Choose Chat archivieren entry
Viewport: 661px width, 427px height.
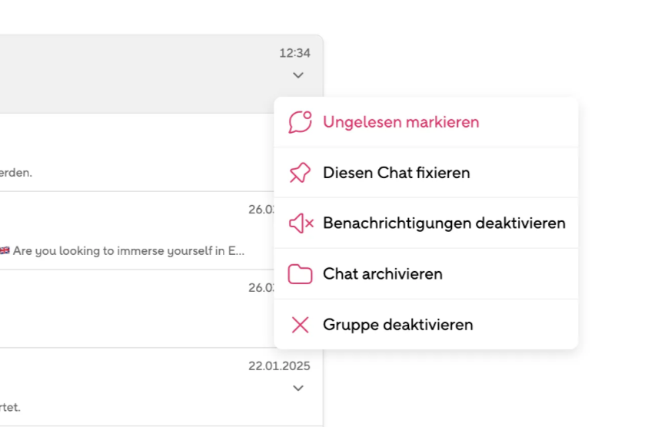[382, 274]
